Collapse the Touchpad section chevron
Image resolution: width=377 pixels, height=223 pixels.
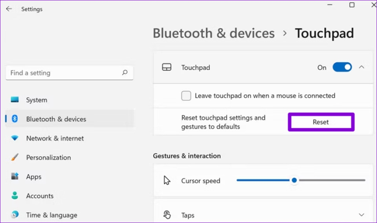[x=361, y=67]
